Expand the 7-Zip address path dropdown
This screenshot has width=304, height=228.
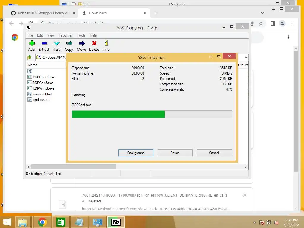(246, 57)
